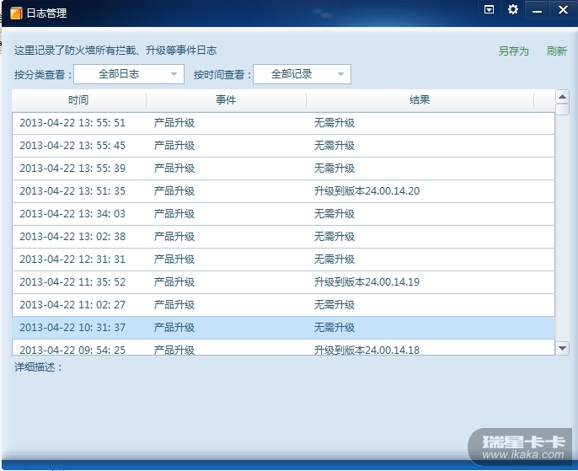The width and height of the screenshot is (578, 471).
Task: Open the 全部记录 time filter dropdown
Action: click(302, 74)
